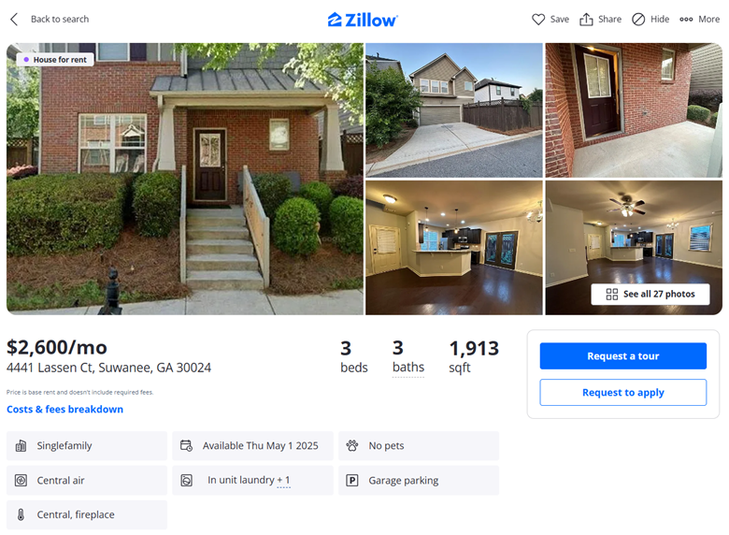Open the Costs & fees breakdown link
This screenshot has height=535, width=729.
[65, 409]
